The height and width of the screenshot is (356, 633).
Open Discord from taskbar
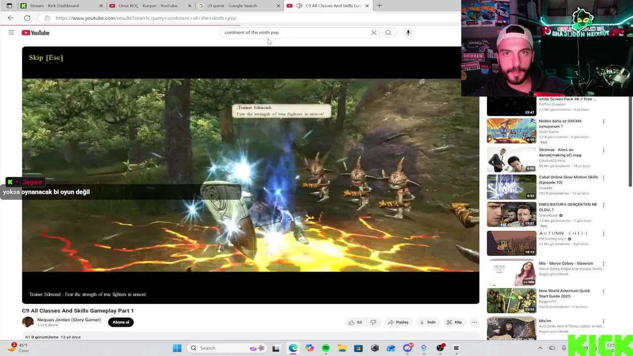407,348
